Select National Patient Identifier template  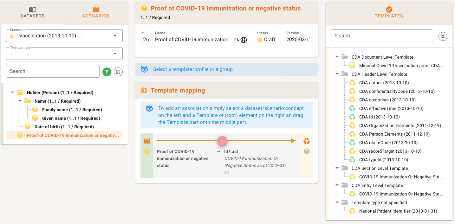coord(398,211)
